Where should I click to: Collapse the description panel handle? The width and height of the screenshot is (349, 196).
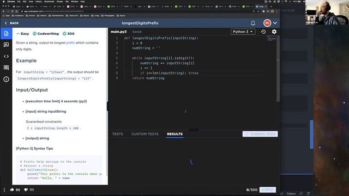point(108,106)
